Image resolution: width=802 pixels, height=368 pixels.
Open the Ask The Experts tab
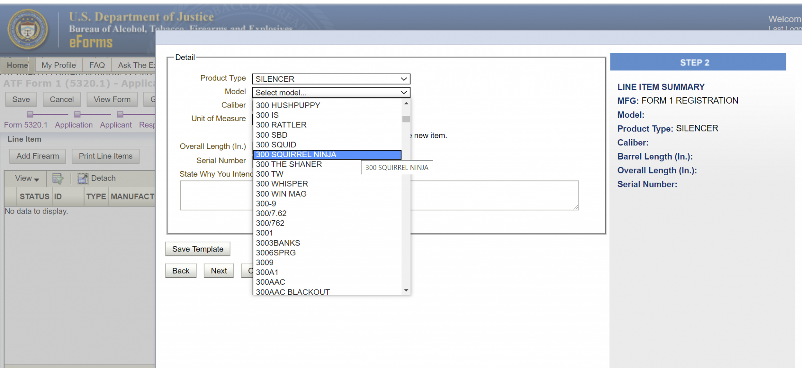pos(134,65)
